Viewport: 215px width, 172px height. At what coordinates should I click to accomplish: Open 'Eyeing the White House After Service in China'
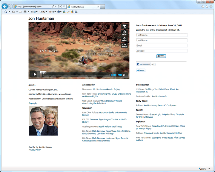point(161,139)
